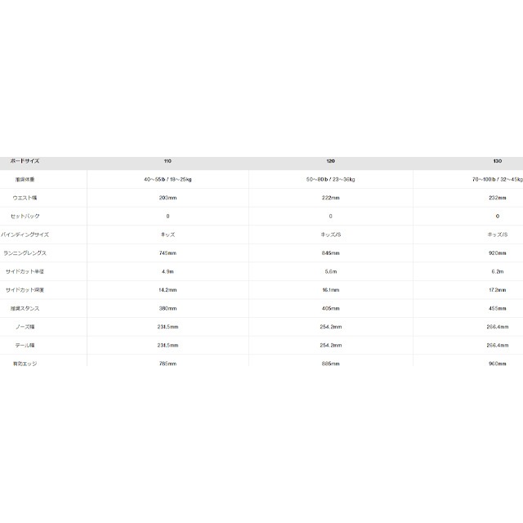Screen dimensions: 523x523
Task: Click the ボードサイズ header cell
Action: 24,161
